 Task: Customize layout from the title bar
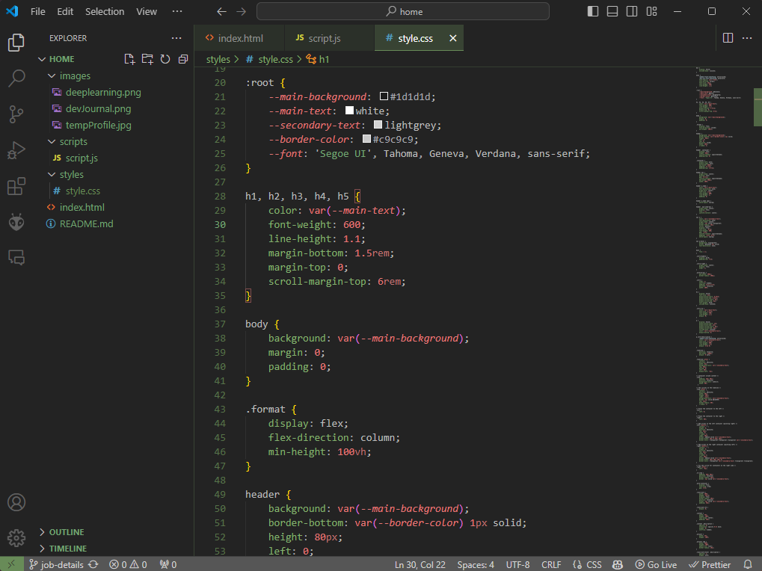coord(651,11)
